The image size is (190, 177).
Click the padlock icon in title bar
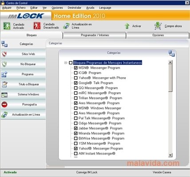[3, 3]
